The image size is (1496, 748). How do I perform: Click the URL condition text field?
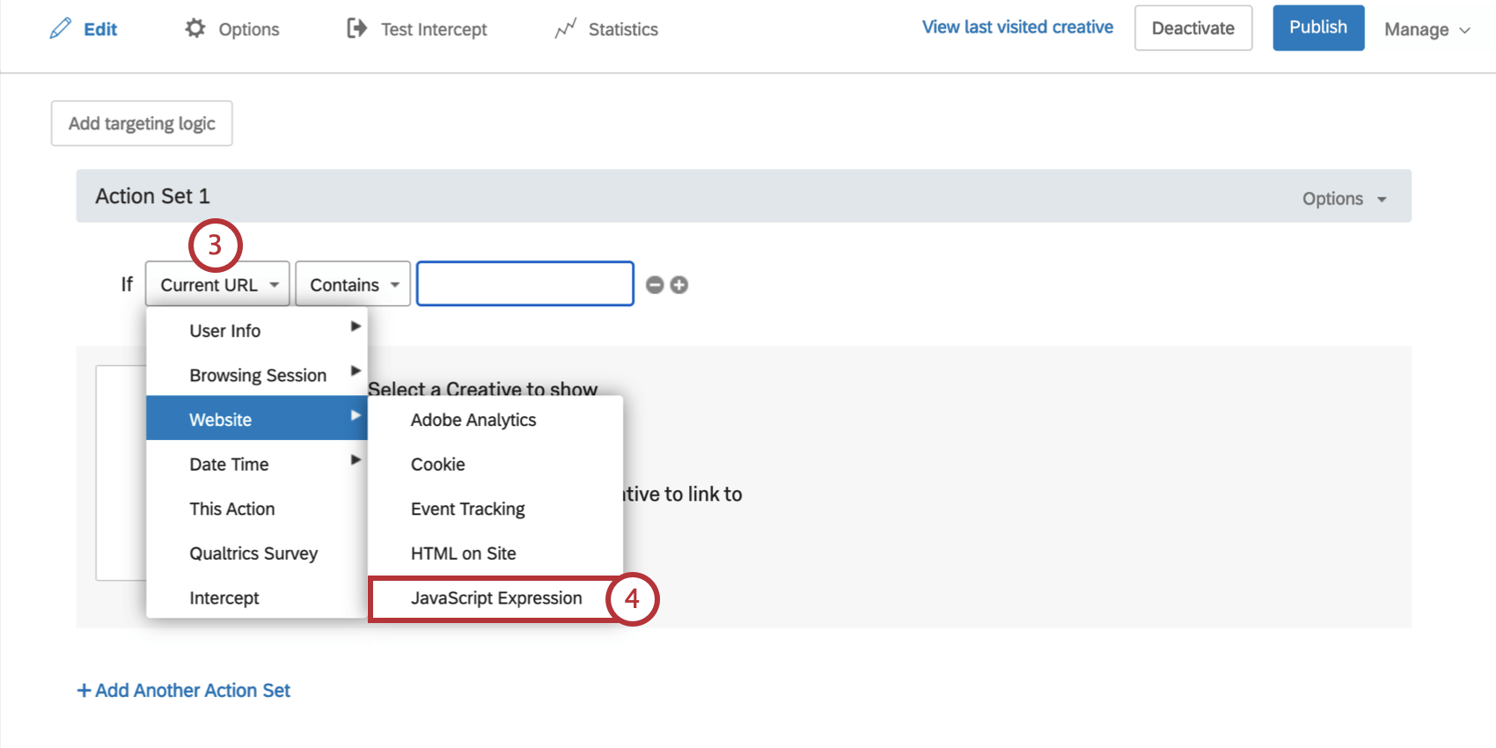coord(524,283)
